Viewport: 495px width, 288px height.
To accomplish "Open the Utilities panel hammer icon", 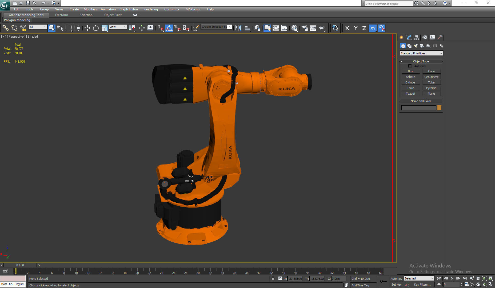I will pos(440,37).
